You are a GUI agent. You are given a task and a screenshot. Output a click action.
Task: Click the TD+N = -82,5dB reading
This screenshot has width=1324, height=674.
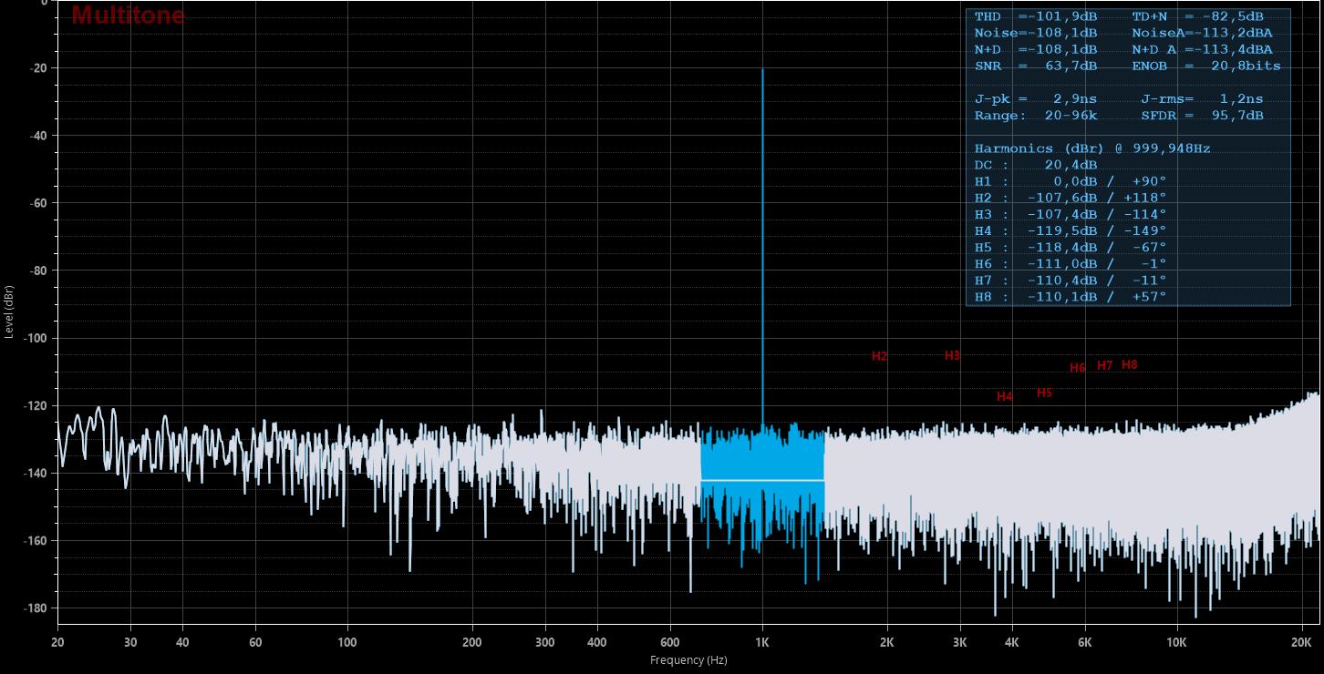tap(1197, 17)
